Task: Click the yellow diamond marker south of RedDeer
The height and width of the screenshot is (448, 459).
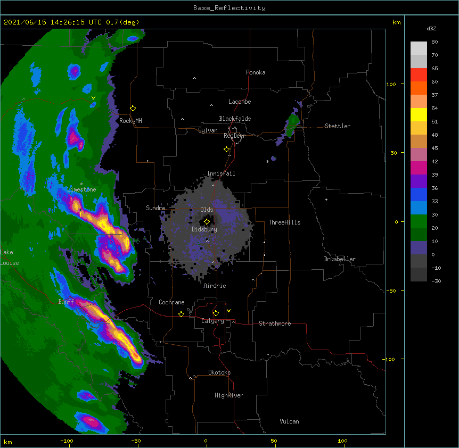Action: [227, 150]
